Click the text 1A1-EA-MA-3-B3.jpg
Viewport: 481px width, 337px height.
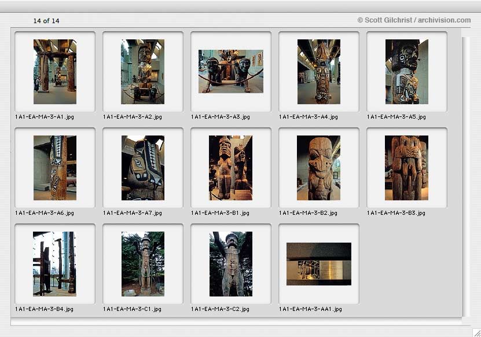[396, 213]
